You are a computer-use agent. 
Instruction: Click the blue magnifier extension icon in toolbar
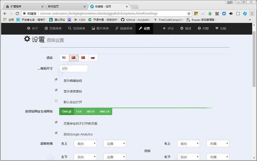(245, 14)
